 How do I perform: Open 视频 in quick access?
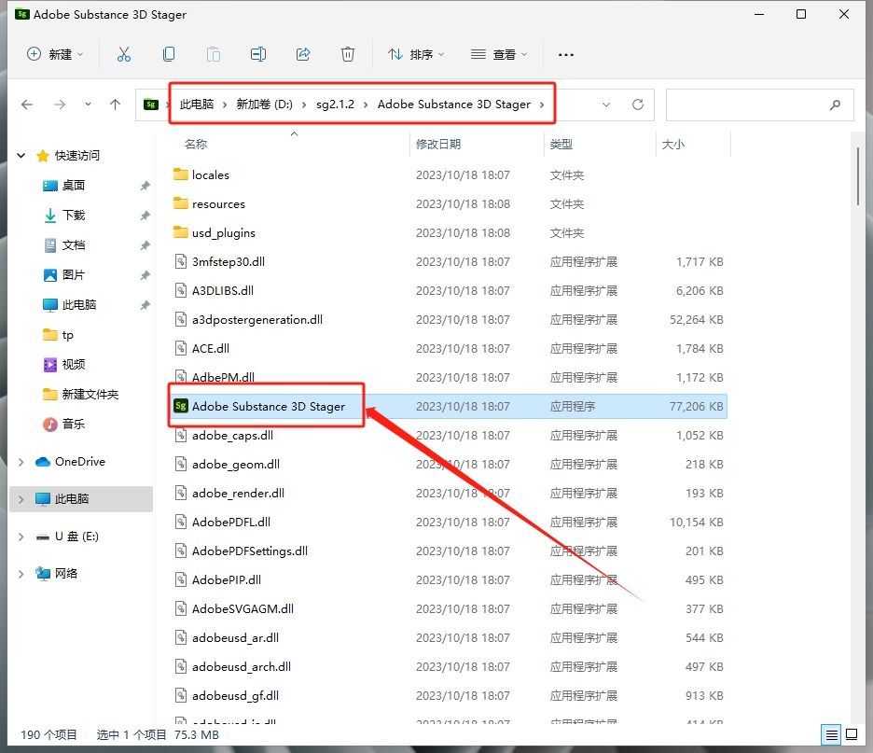coord(73,364)
